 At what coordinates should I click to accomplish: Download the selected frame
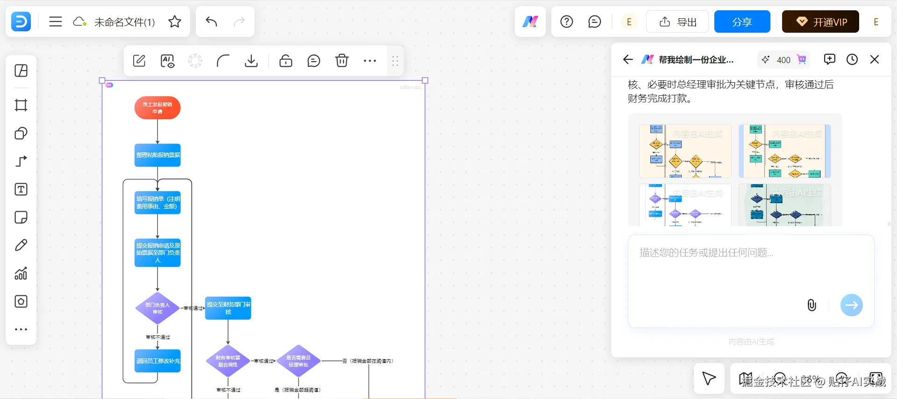(x=251, y=61)
